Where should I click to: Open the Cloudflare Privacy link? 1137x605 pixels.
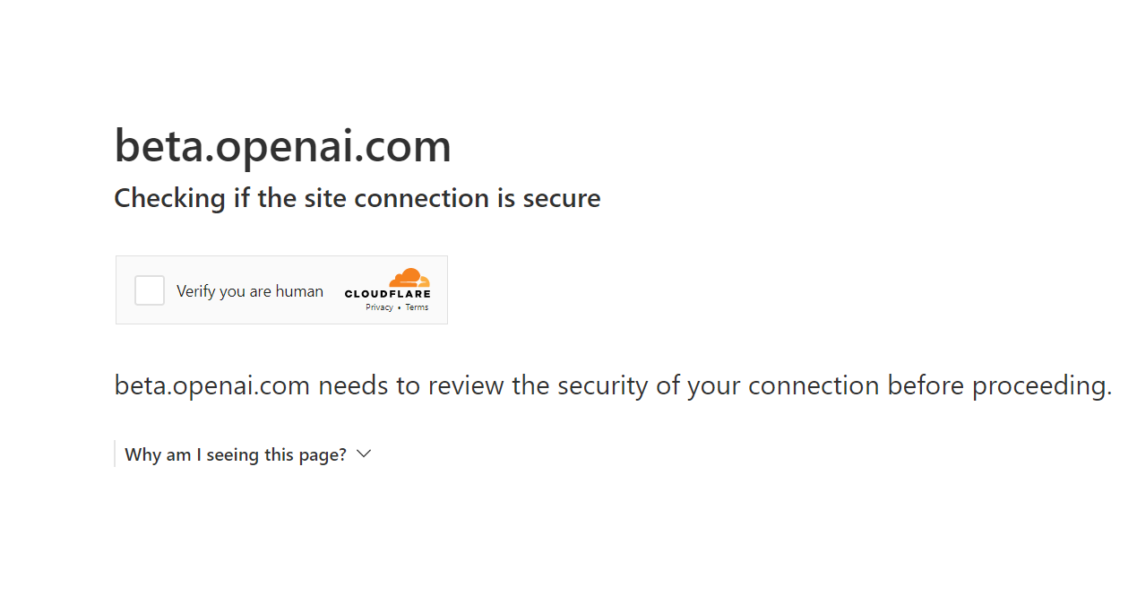click(x=379, y=307)
